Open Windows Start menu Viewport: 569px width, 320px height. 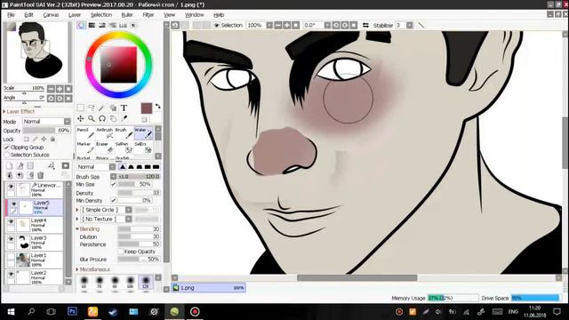point(11,312)
